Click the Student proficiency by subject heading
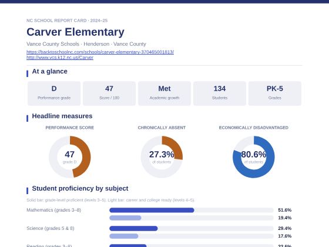The height and width of the screenshot is (247, 329). [x=80, y=188]
